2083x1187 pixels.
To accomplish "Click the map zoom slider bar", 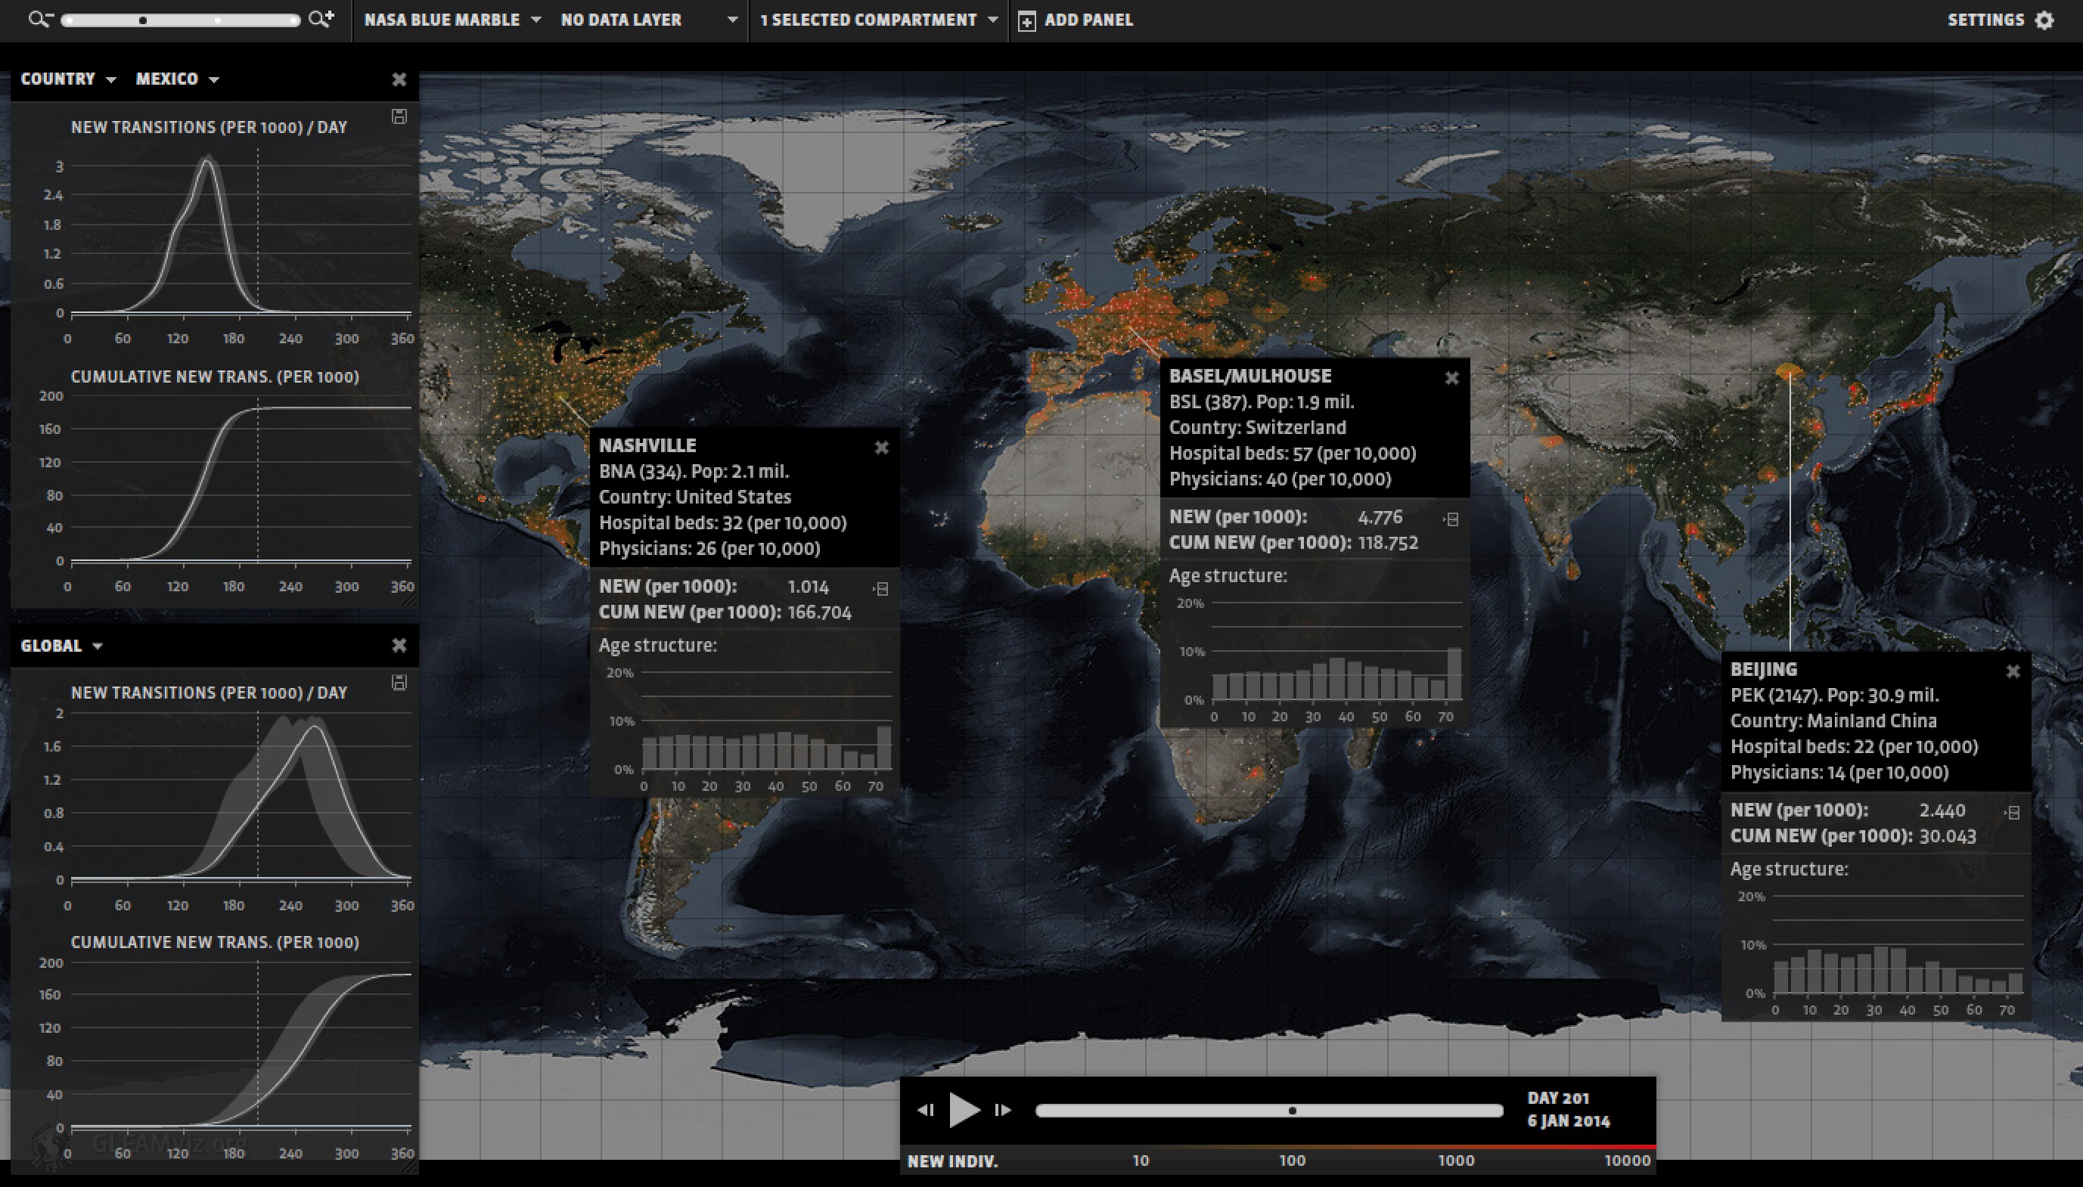I will tap(180, 20).
